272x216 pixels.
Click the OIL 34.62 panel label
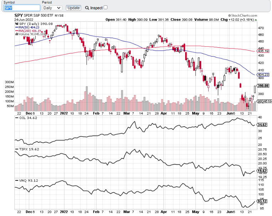(26, 118)
